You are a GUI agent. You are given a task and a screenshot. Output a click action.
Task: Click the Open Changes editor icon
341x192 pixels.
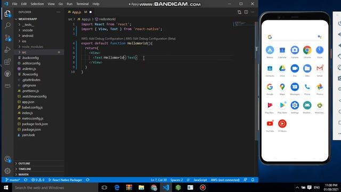pyautogui.click(x=239, y=12)
